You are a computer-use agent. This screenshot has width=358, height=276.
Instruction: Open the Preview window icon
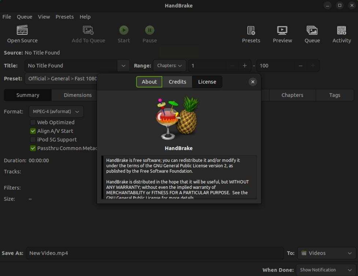(282, 30)
